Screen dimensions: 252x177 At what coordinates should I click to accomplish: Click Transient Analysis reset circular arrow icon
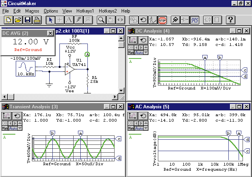(x=17, y=116)
